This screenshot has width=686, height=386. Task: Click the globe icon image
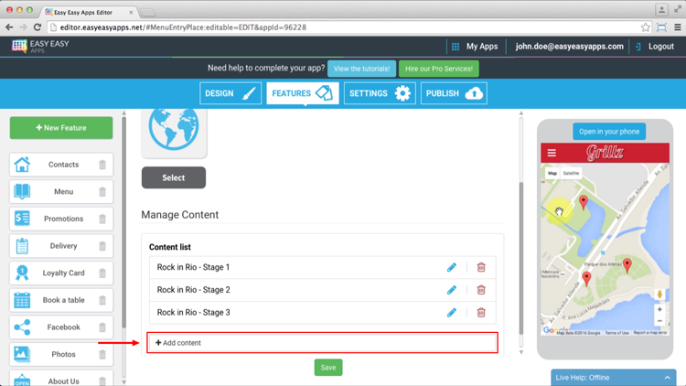coord(174,130)
